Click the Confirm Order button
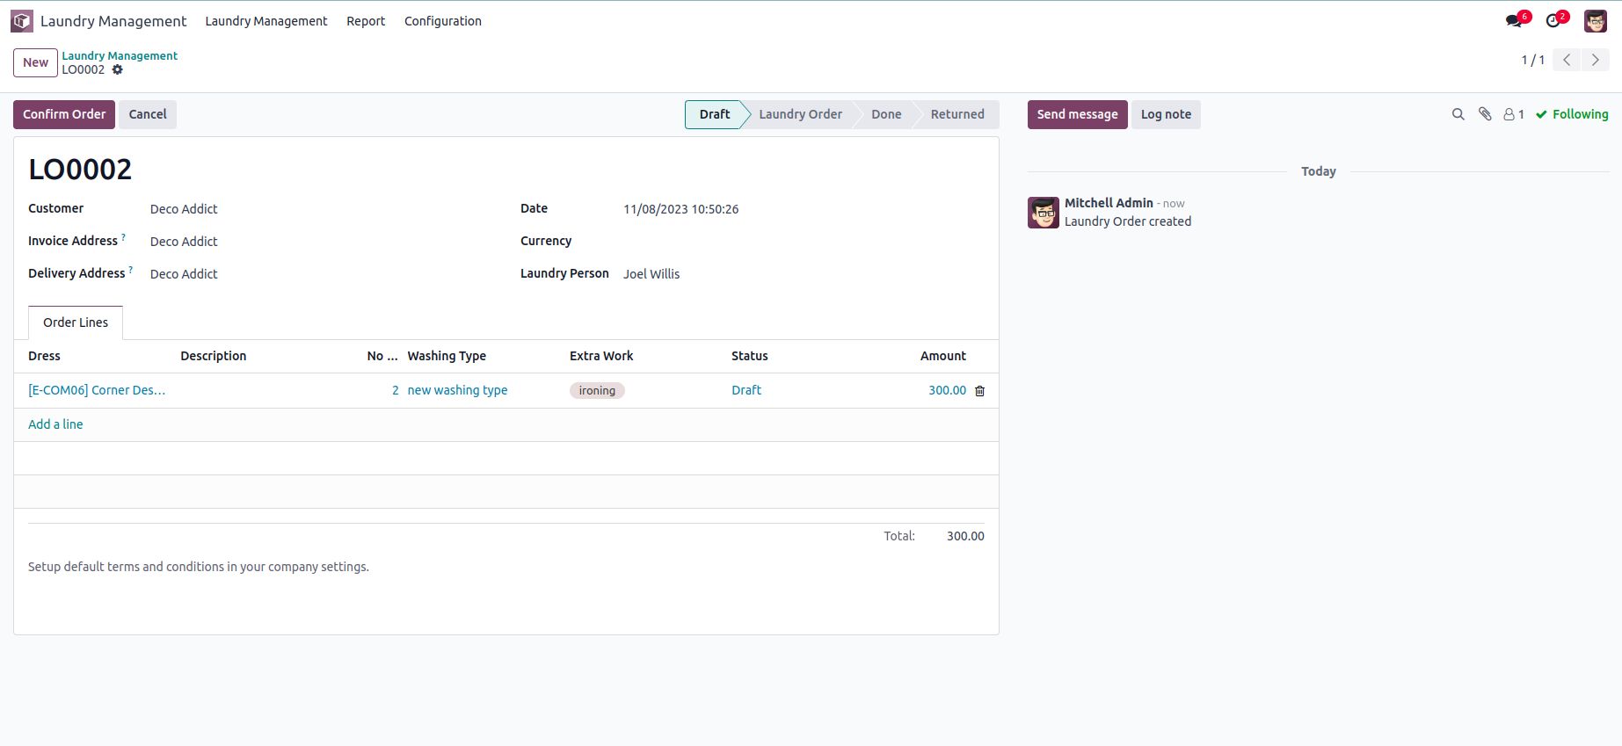1622x746 pixels. 64,114
